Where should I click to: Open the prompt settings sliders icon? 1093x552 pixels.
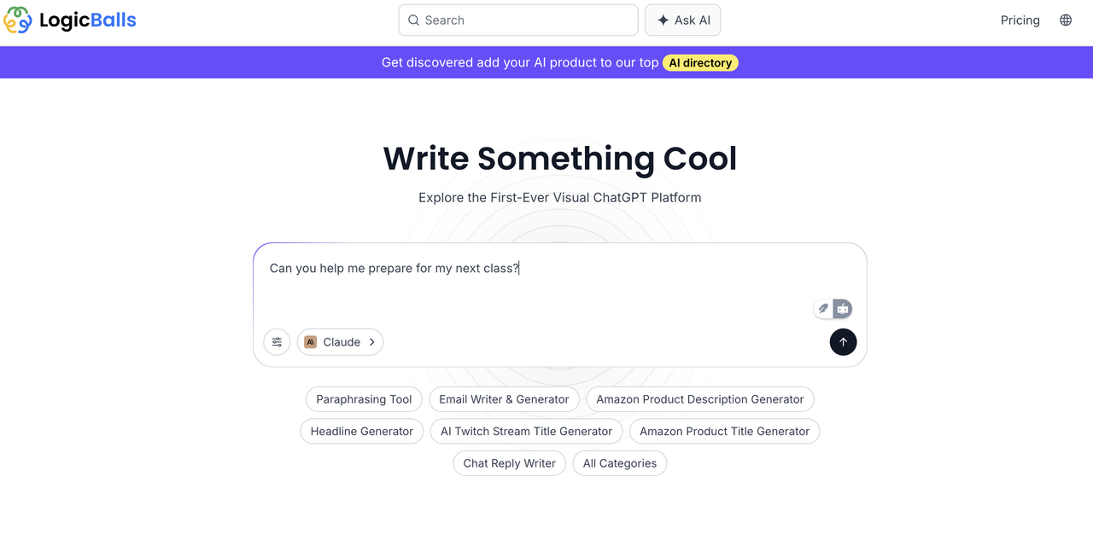(x=277, y=342)
